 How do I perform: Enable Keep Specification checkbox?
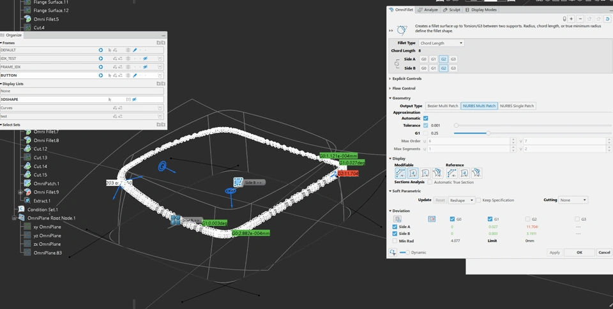coord(478,200)
